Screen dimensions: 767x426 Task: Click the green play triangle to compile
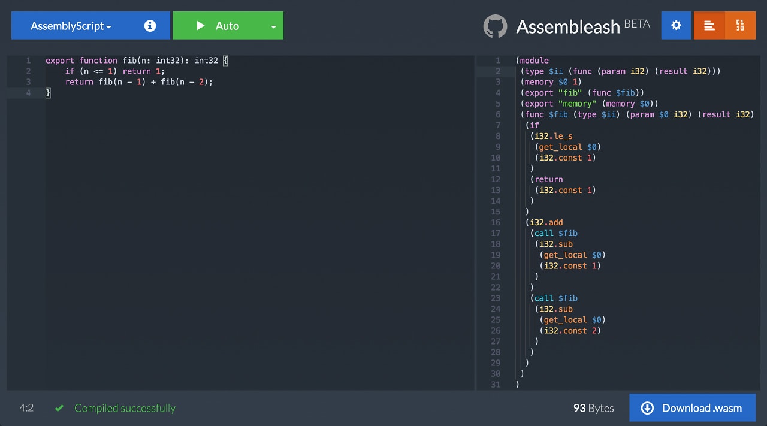tap(201, 25)
